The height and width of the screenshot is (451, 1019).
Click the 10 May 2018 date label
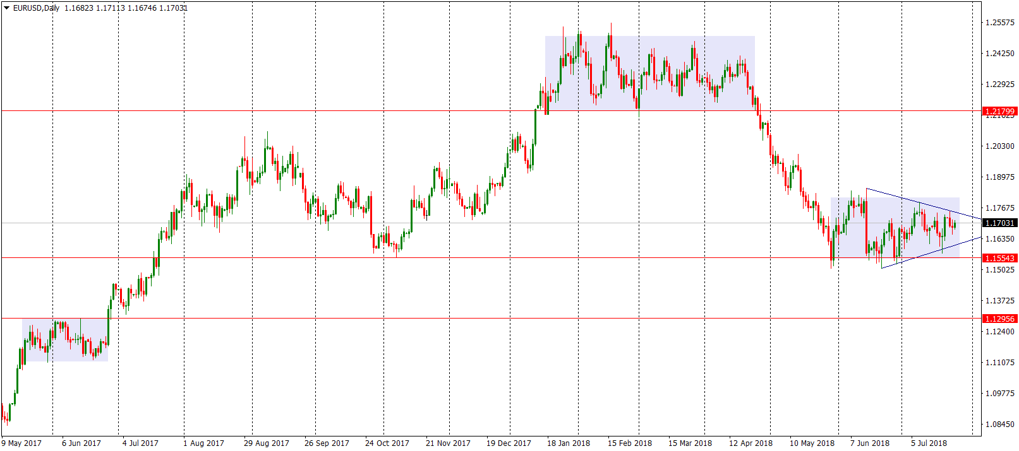pyautogui.click(x=812, y=443)
